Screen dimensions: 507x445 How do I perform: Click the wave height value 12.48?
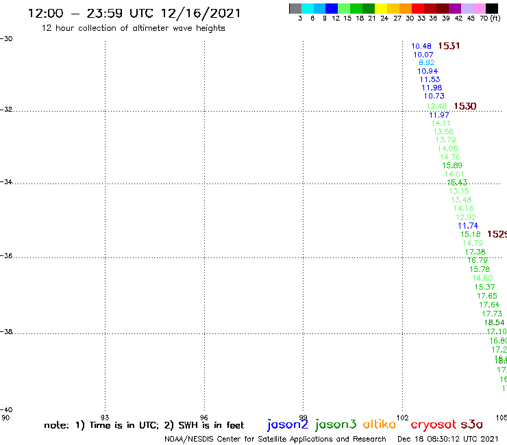(436, 106)
